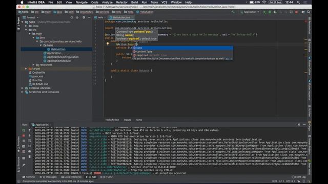Hide the Run panel with minus icon
Screen dimensions: 328x184
[304, 125]
